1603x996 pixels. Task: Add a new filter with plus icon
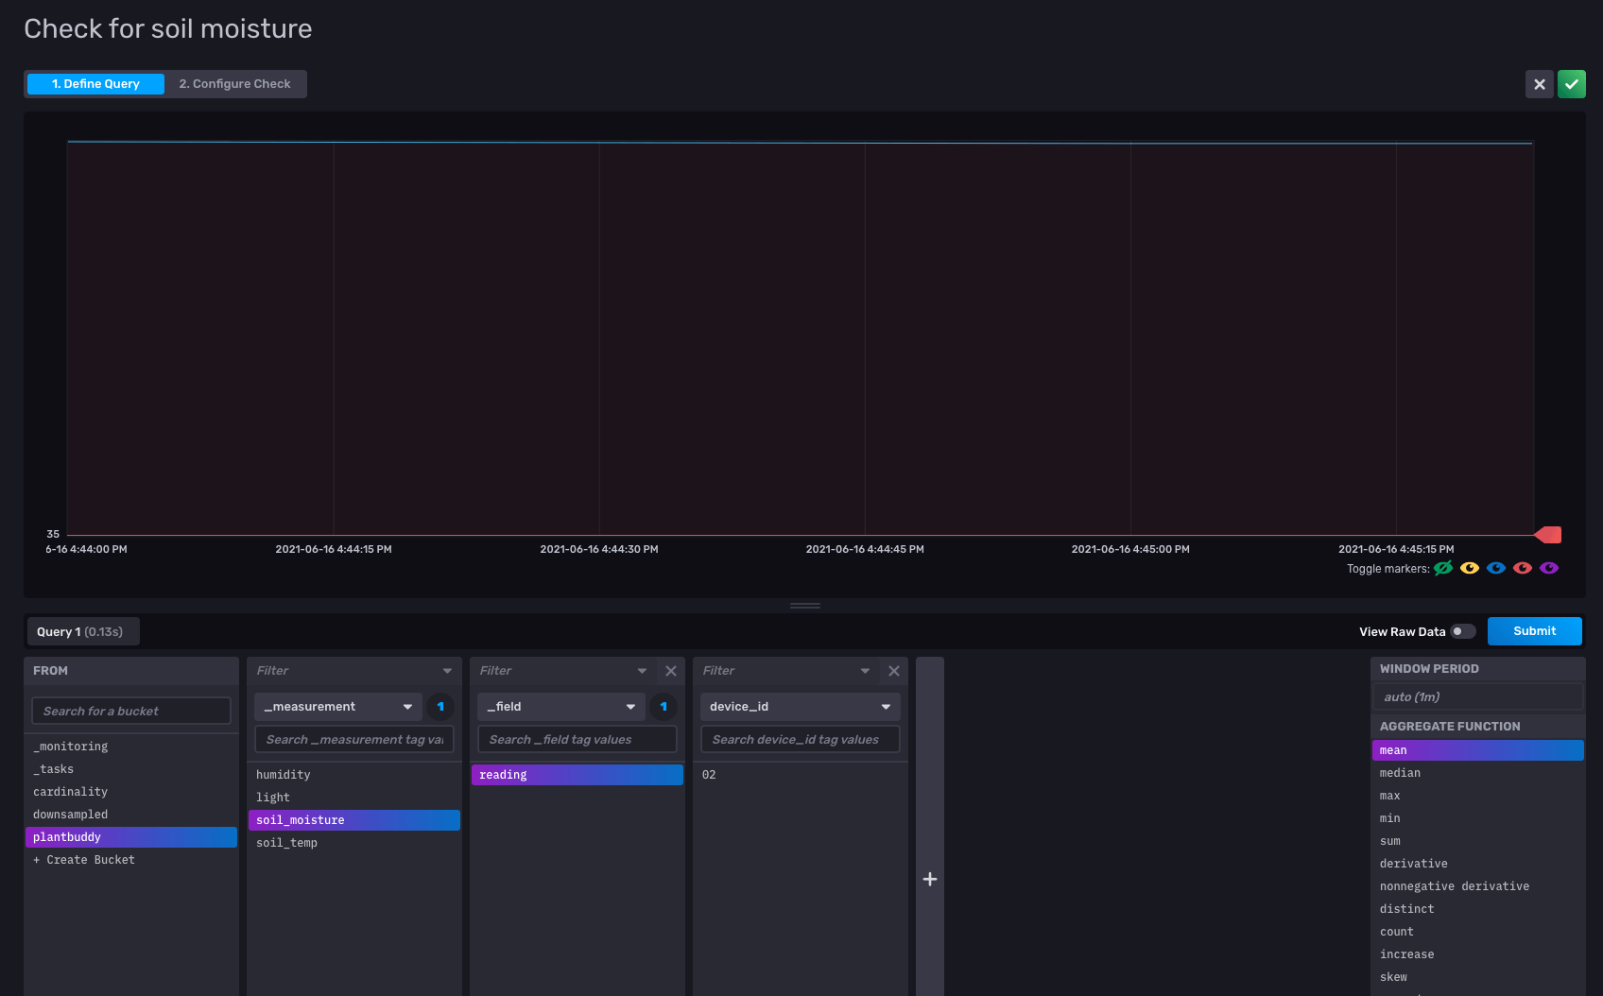(x=930, y=879)
